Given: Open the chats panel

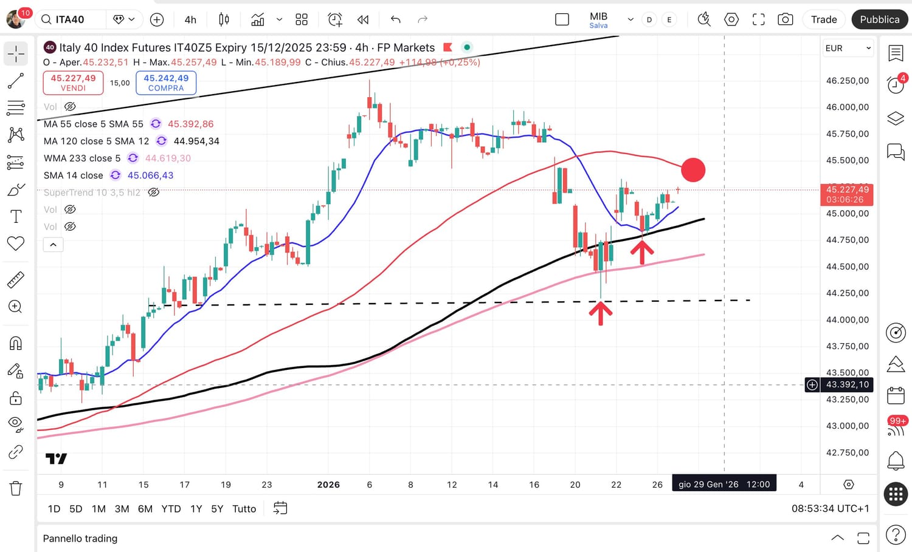Looking at the screenshot, I should [x=896, y=151].
